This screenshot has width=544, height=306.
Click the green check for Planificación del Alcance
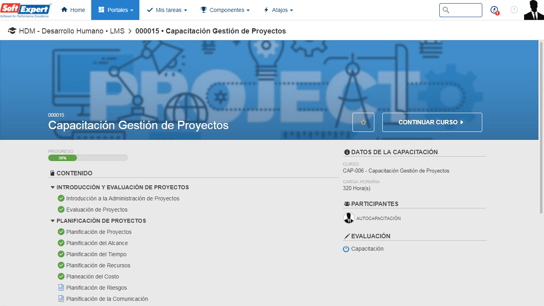(61, 243)
